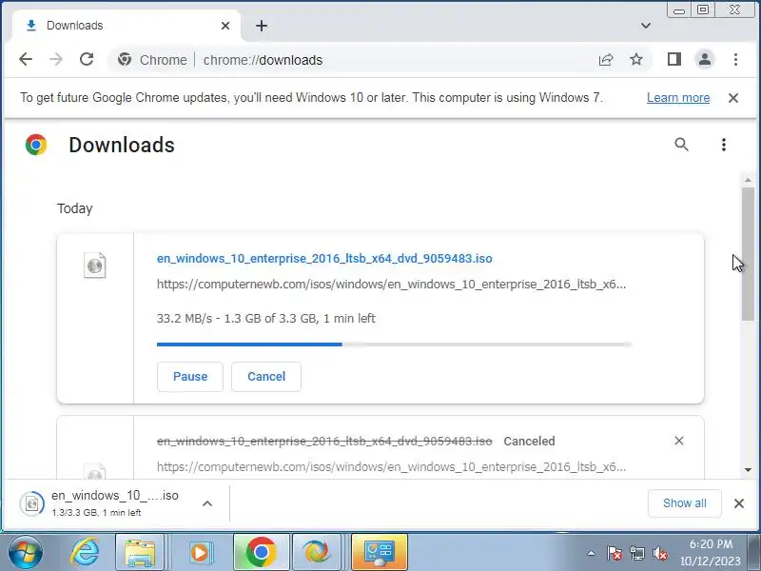Screen dimensions: 761x571
Task: Click the Chrome site info icon in address bar
Action: (x=125, y=59)
